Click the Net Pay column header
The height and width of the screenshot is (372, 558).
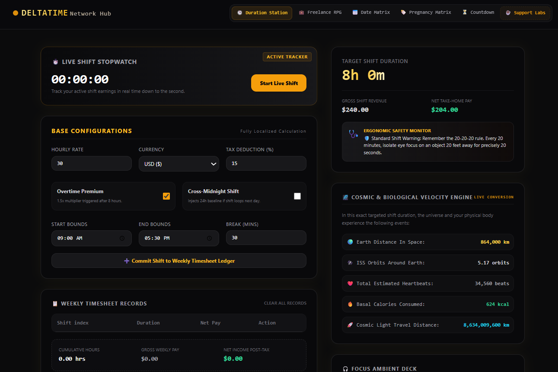(210, 323)
